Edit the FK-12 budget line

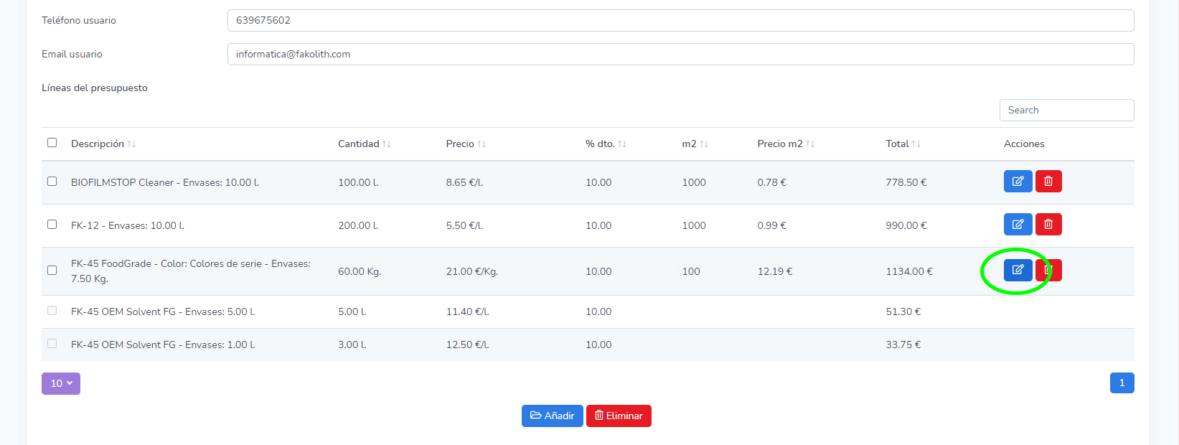[x=1017, y=225]
